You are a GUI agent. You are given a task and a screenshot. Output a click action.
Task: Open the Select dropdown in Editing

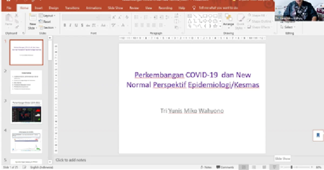(x=288, y=27)
